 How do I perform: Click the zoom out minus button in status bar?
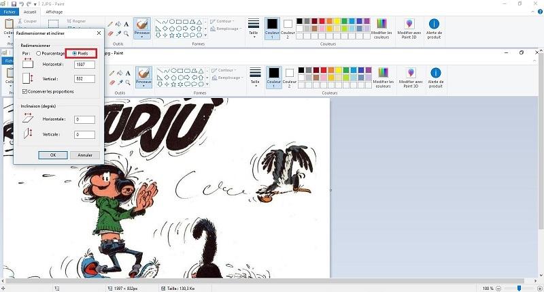(x=498, y=288)
